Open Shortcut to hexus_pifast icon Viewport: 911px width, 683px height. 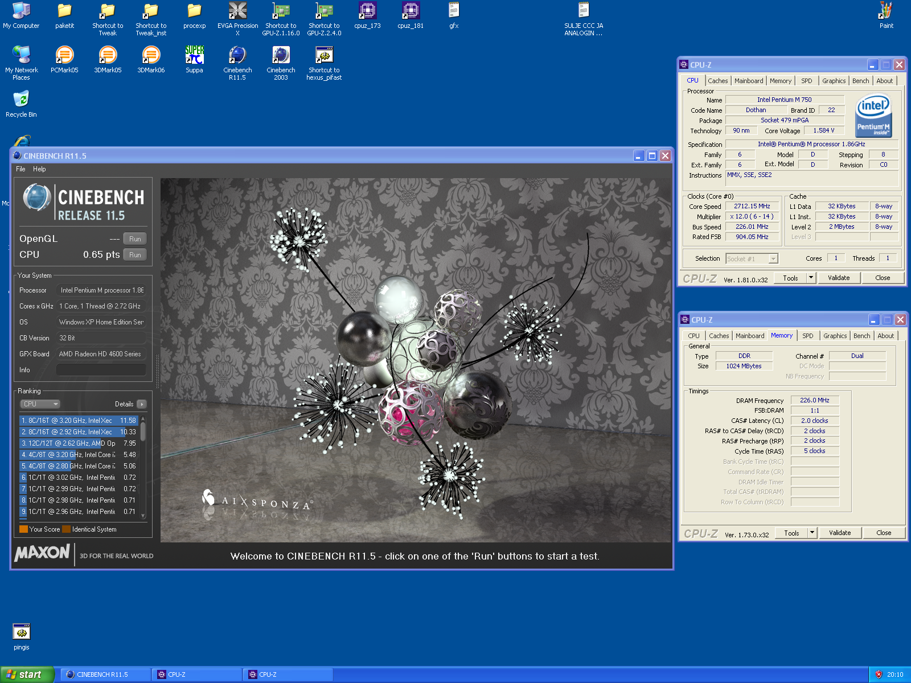click(x=324, y=63)
